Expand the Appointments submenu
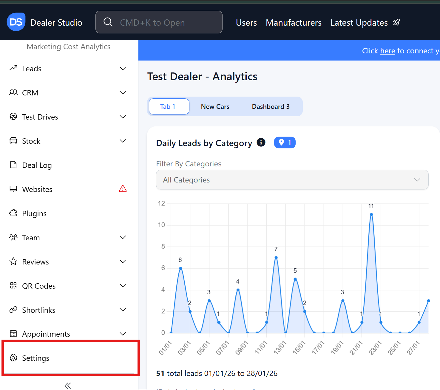The height and width of the screenshot is (390, 440). (123, 334)
